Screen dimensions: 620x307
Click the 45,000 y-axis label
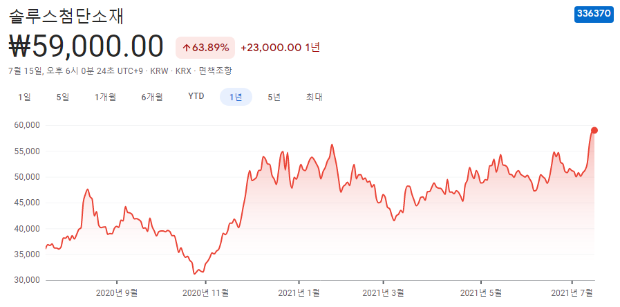pos(27,203)
